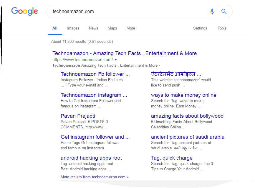This screenshot has width=255, height=188.
Task: Open Get instagram follower and sitelink
Action: coord(95,137)
